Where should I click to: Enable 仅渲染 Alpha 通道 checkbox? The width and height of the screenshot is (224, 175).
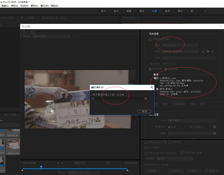click(x=182, y=153)
